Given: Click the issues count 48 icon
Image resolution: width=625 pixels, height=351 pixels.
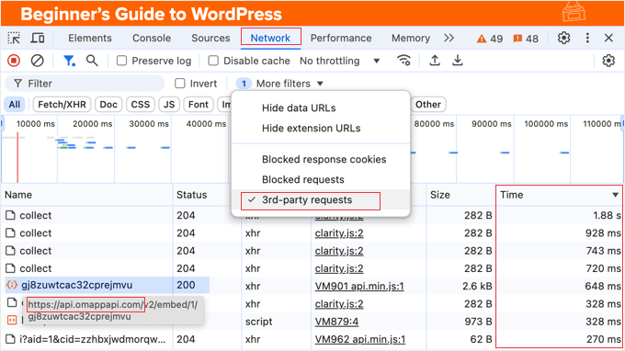Looking at the screenshot, I should (526, 39).
